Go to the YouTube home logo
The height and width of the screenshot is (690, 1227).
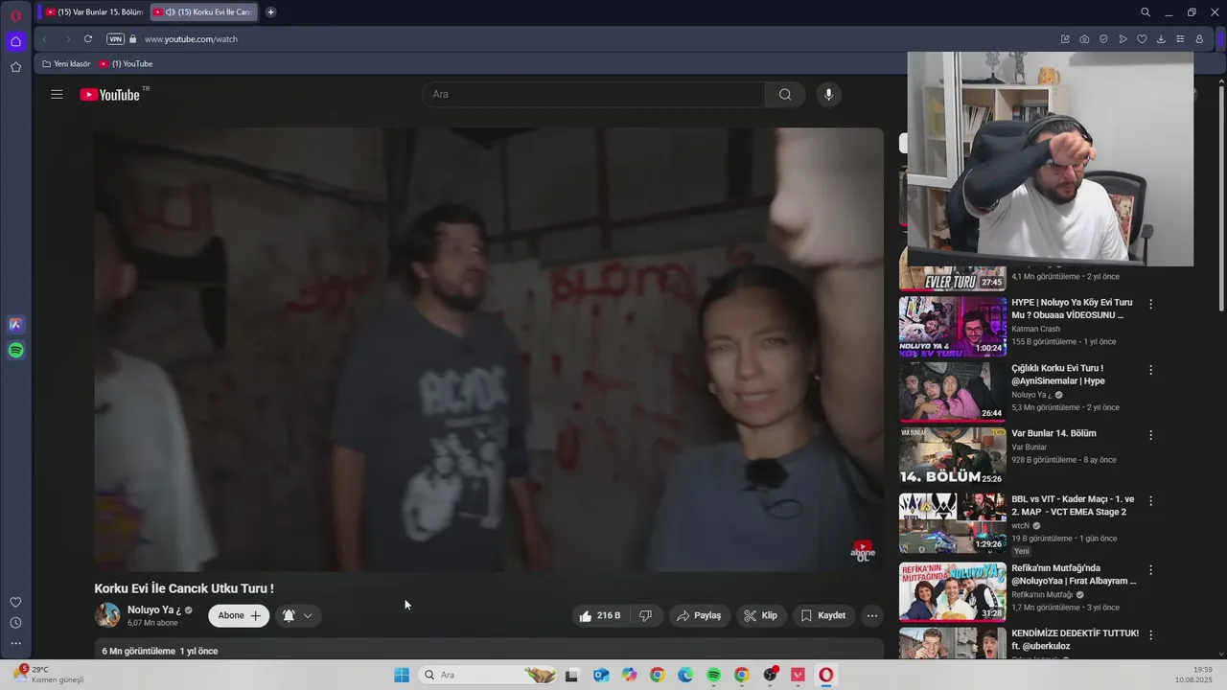pyautogui.click(x=110, y=94)
